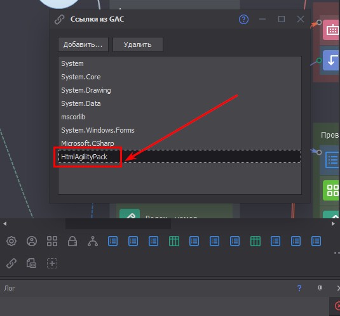Open the four-squares grid icon in toolbar

[x=52, y=241]
